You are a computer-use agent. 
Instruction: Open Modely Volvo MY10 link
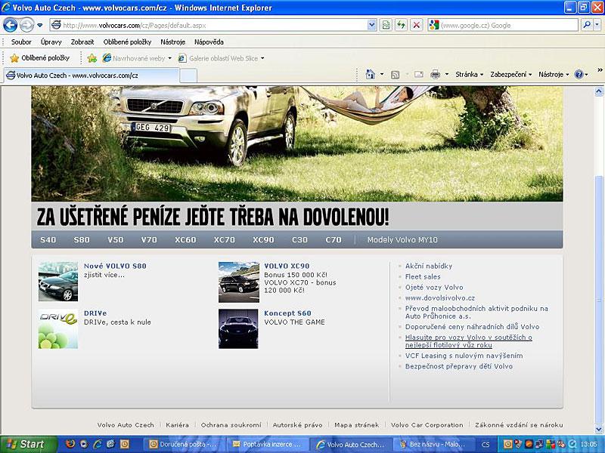pos(402,239)
